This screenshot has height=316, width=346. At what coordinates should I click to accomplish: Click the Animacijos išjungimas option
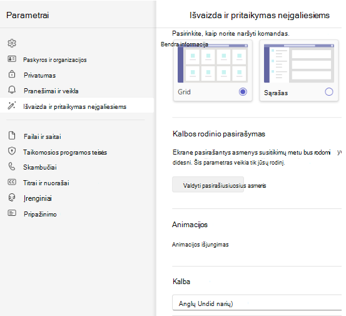(x=200, y=245)
